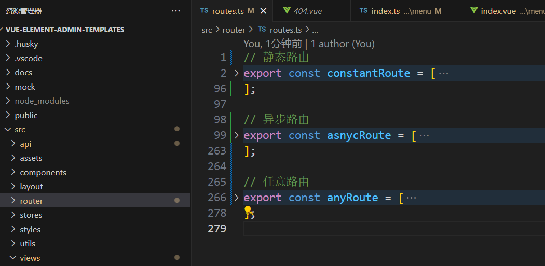Expand the node_modules folder
This screenshot has width=545, height=266.
click(42, 101)
